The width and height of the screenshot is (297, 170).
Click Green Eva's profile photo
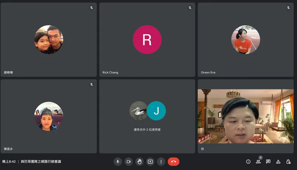point(246,40)
